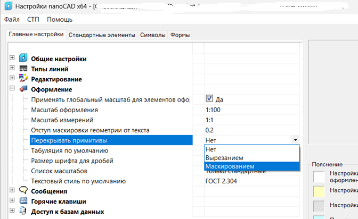Expand the Типы линий node

(12, 68)
